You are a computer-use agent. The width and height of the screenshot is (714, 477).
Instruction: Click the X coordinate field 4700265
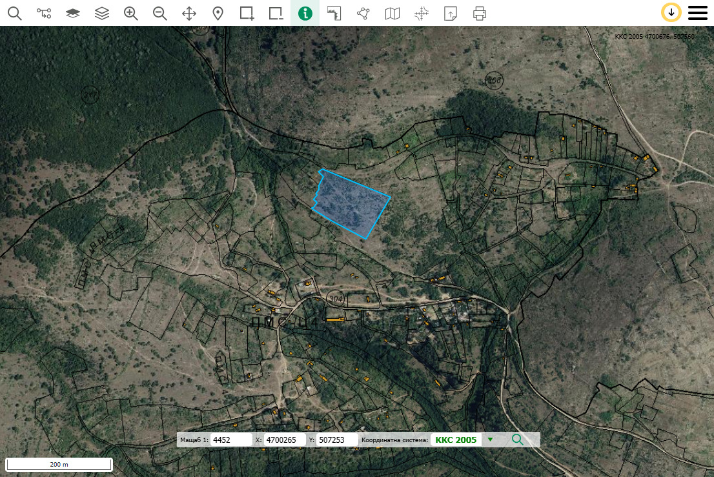click(284, 440)
